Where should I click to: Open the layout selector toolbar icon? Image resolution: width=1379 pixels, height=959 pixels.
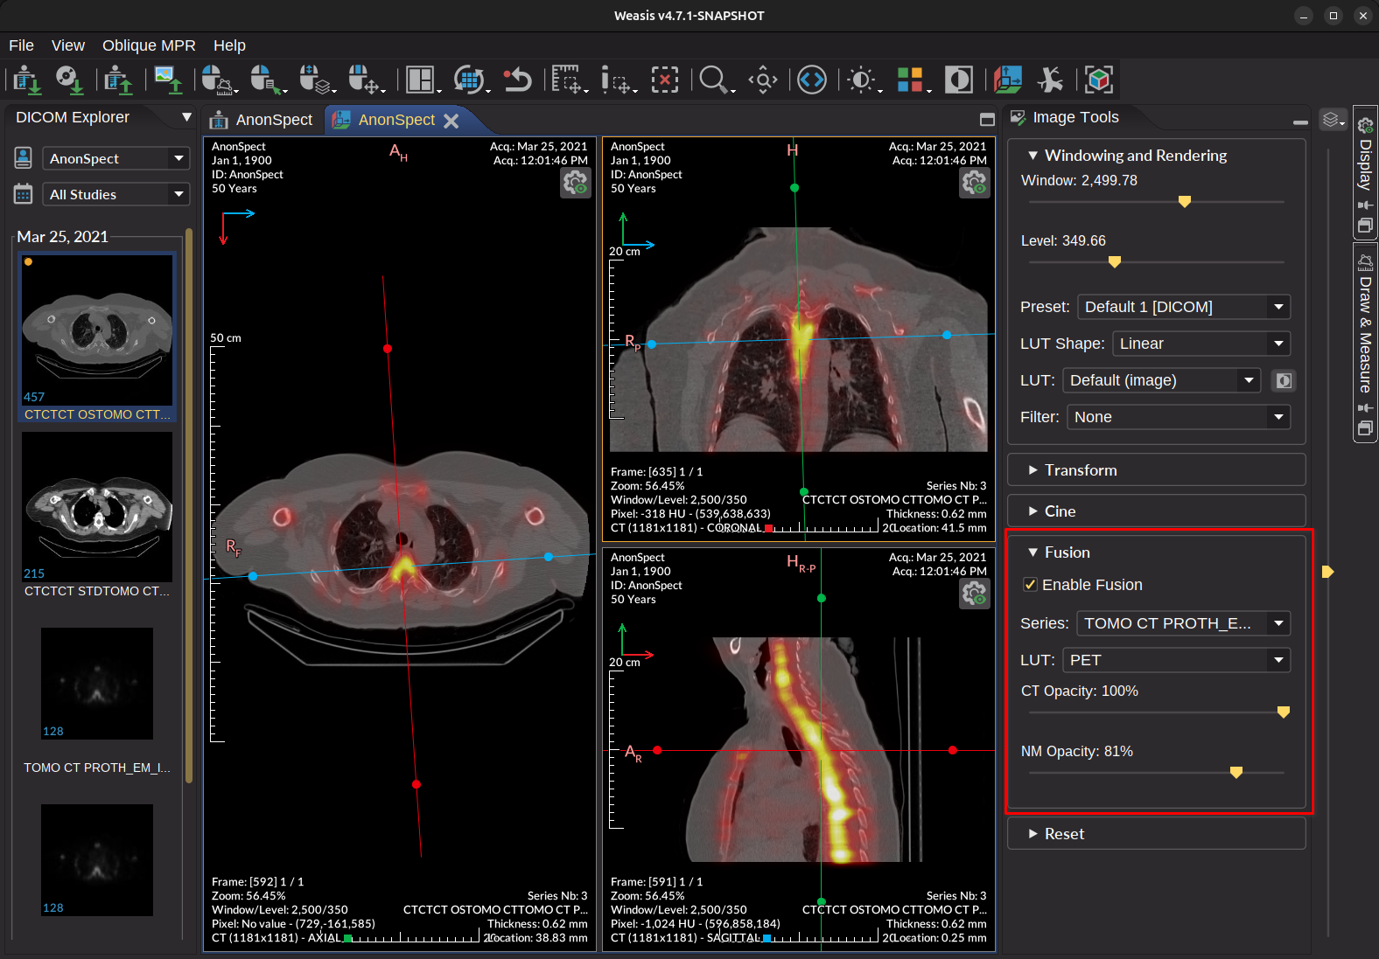(422, 80)
